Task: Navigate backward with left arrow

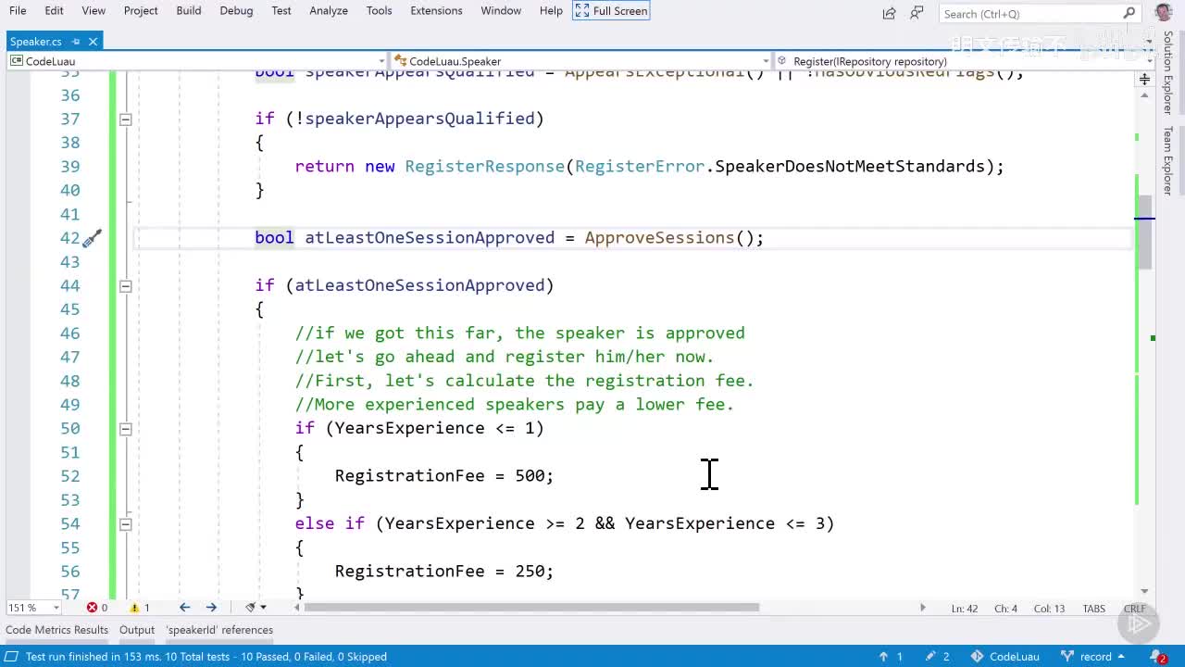Action: click(184, 608)
